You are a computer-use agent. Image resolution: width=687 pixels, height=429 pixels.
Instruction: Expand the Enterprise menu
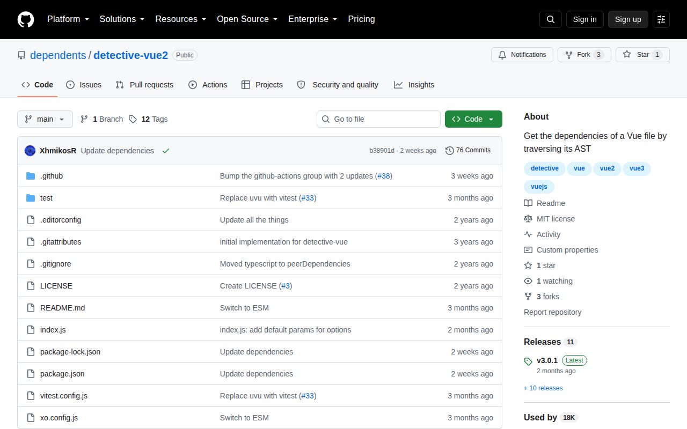tap(313, 19)
